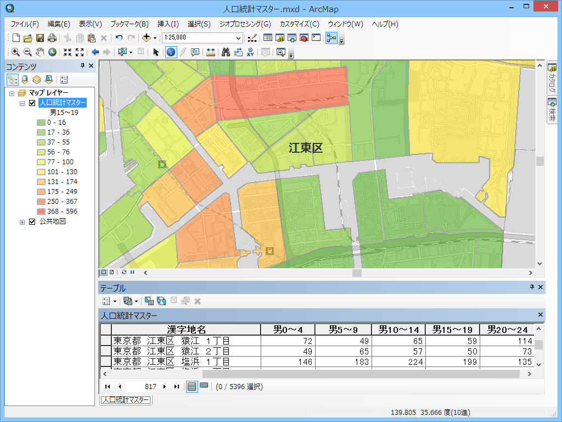Zoom to full extent globe
The image size is (562, 422).
52,52
